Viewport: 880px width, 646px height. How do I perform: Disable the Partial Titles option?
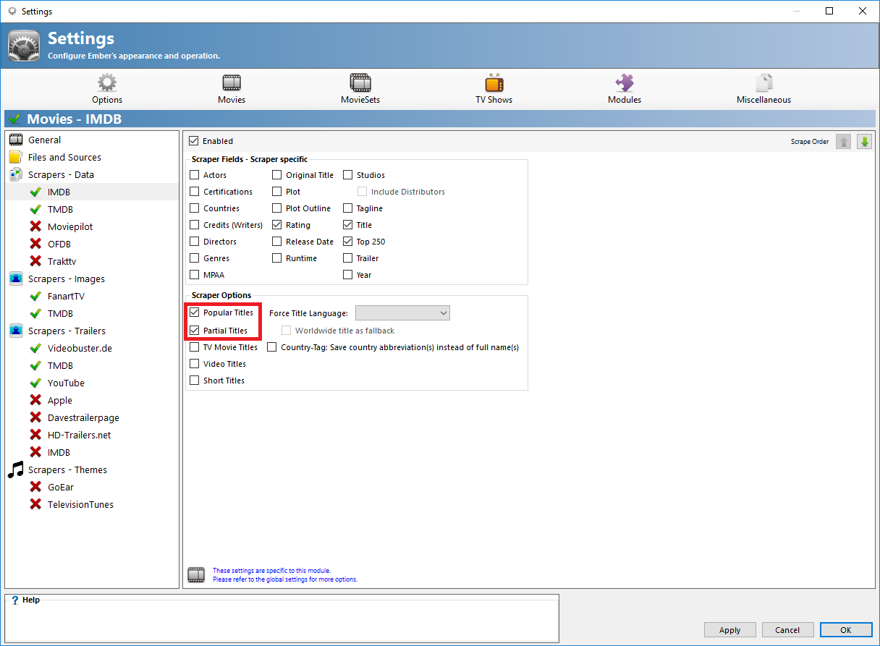(194, 331)
